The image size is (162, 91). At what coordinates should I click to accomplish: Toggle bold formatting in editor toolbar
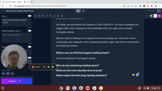[x=47, y=16]
